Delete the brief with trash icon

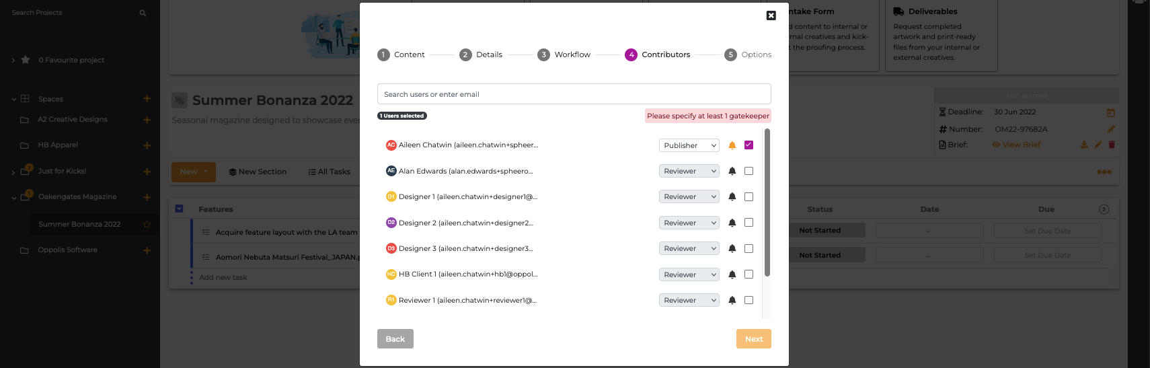pyautogui.click(x=1112, y=145)
